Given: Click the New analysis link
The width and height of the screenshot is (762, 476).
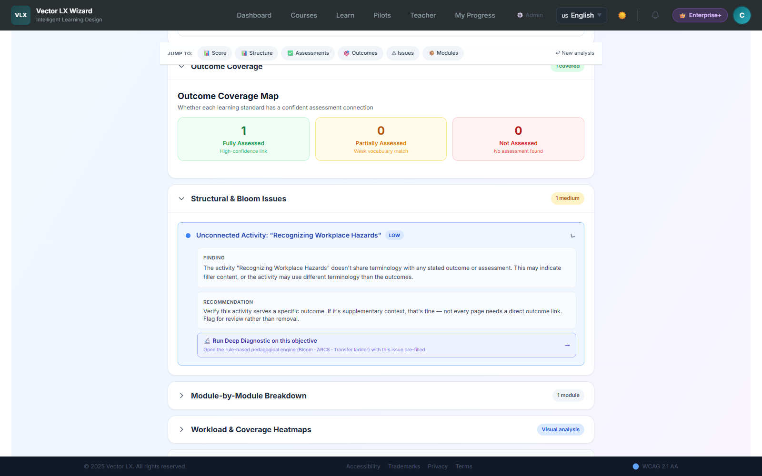Looking at the screenshot, I should click(575, 53).
